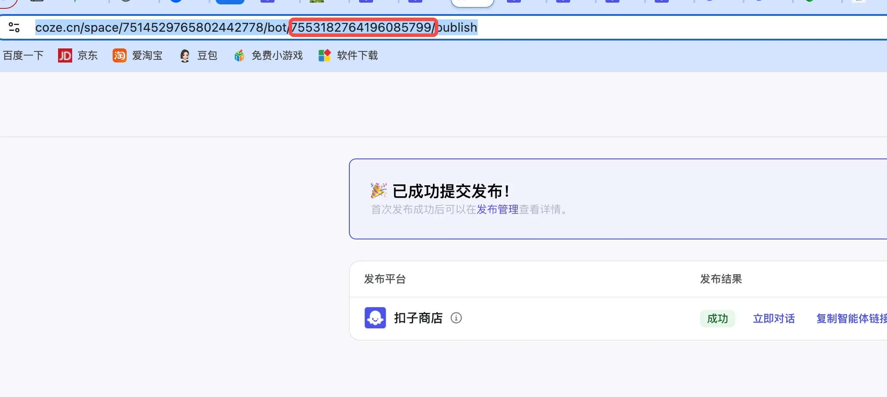Click the 扣子商店 platform logo icon
Image resolution: width=887 pixels, height=397 pixels.
(x=375, y=318)
